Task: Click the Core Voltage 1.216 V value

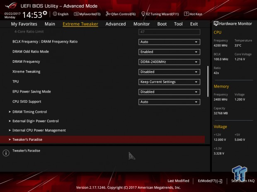Action: pos(240,59)
